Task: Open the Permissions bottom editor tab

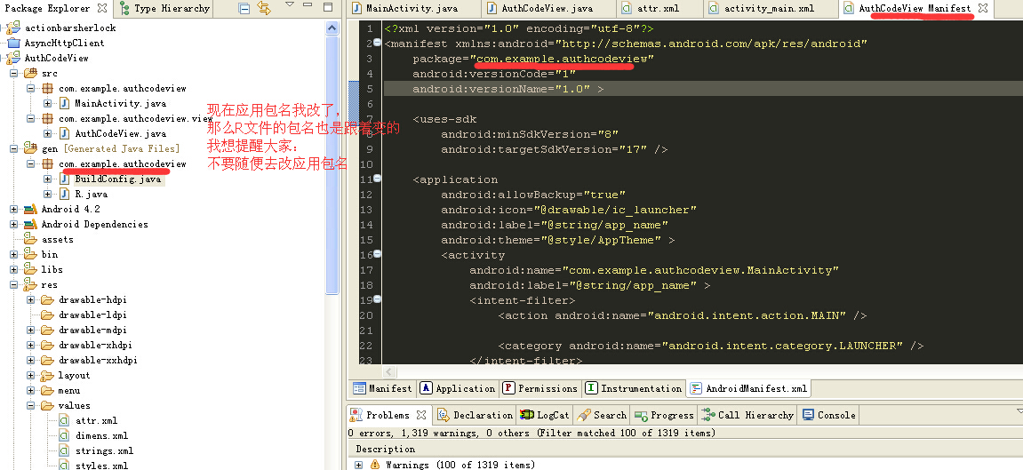Action: [540, 388]
